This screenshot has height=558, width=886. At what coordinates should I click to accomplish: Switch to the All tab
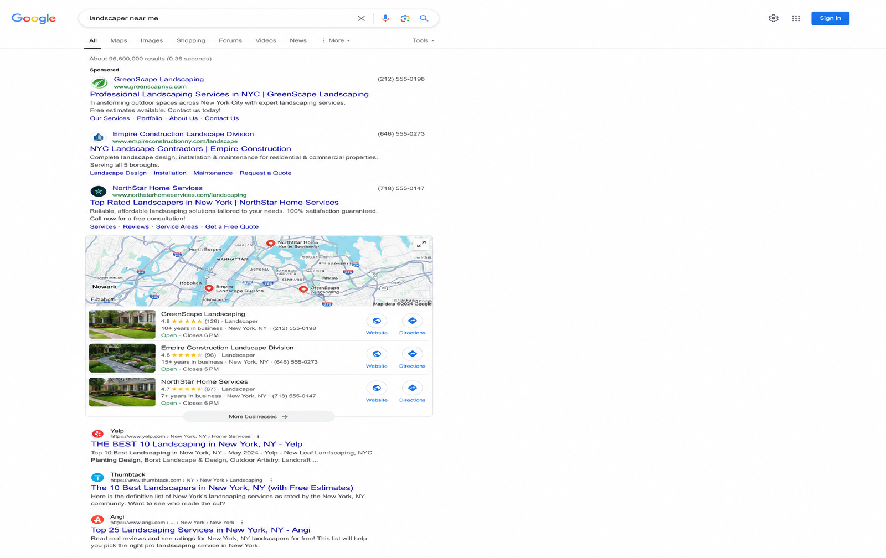(92, 40)
